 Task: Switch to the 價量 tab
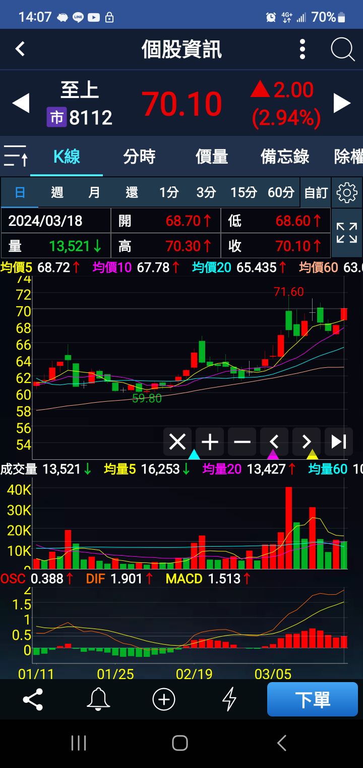212,157
